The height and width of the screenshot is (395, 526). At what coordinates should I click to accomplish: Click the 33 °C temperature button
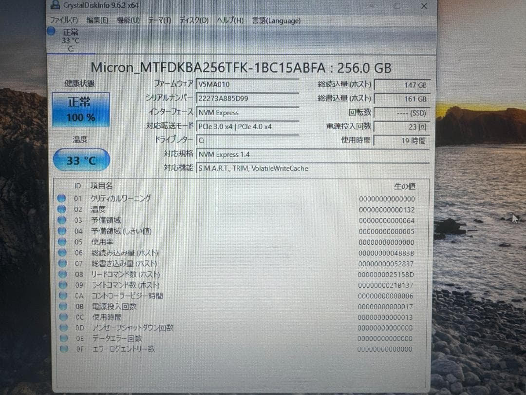point(80,160)
